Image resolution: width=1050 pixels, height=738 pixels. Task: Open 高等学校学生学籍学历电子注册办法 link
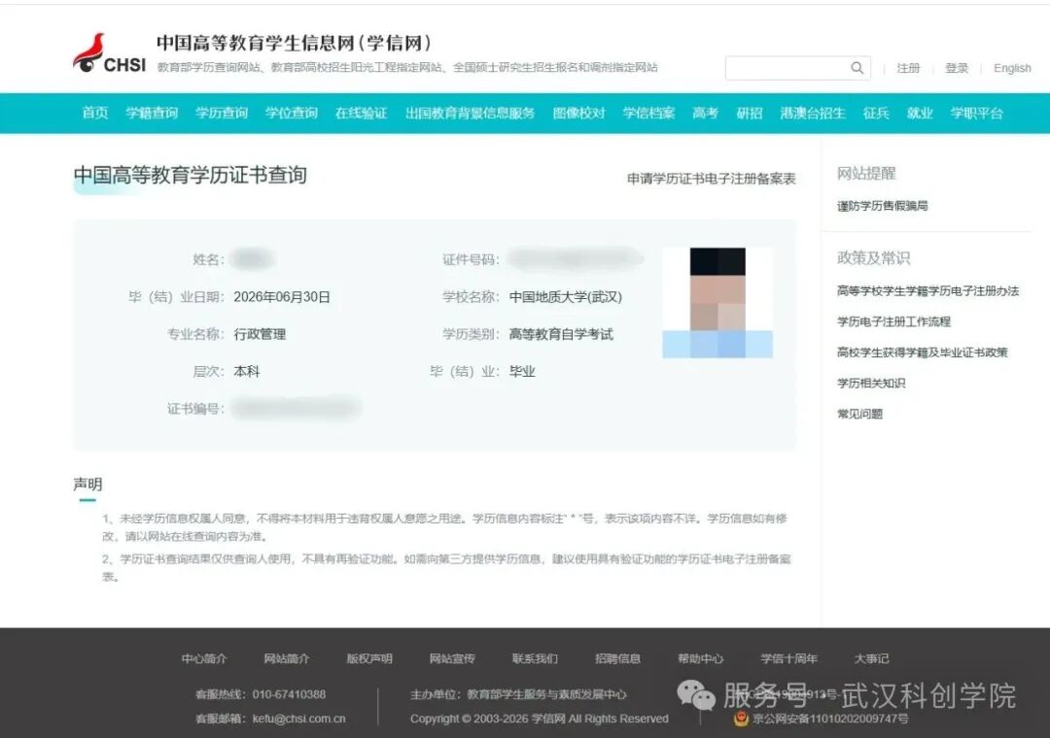point(927,290)
